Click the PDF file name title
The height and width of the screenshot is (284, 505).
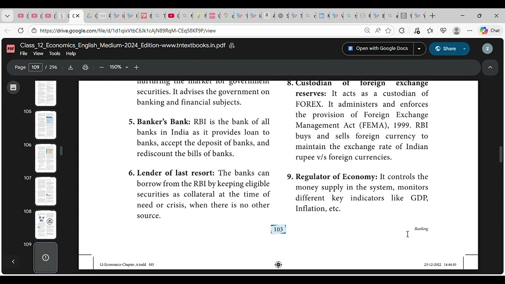point(123,45)
